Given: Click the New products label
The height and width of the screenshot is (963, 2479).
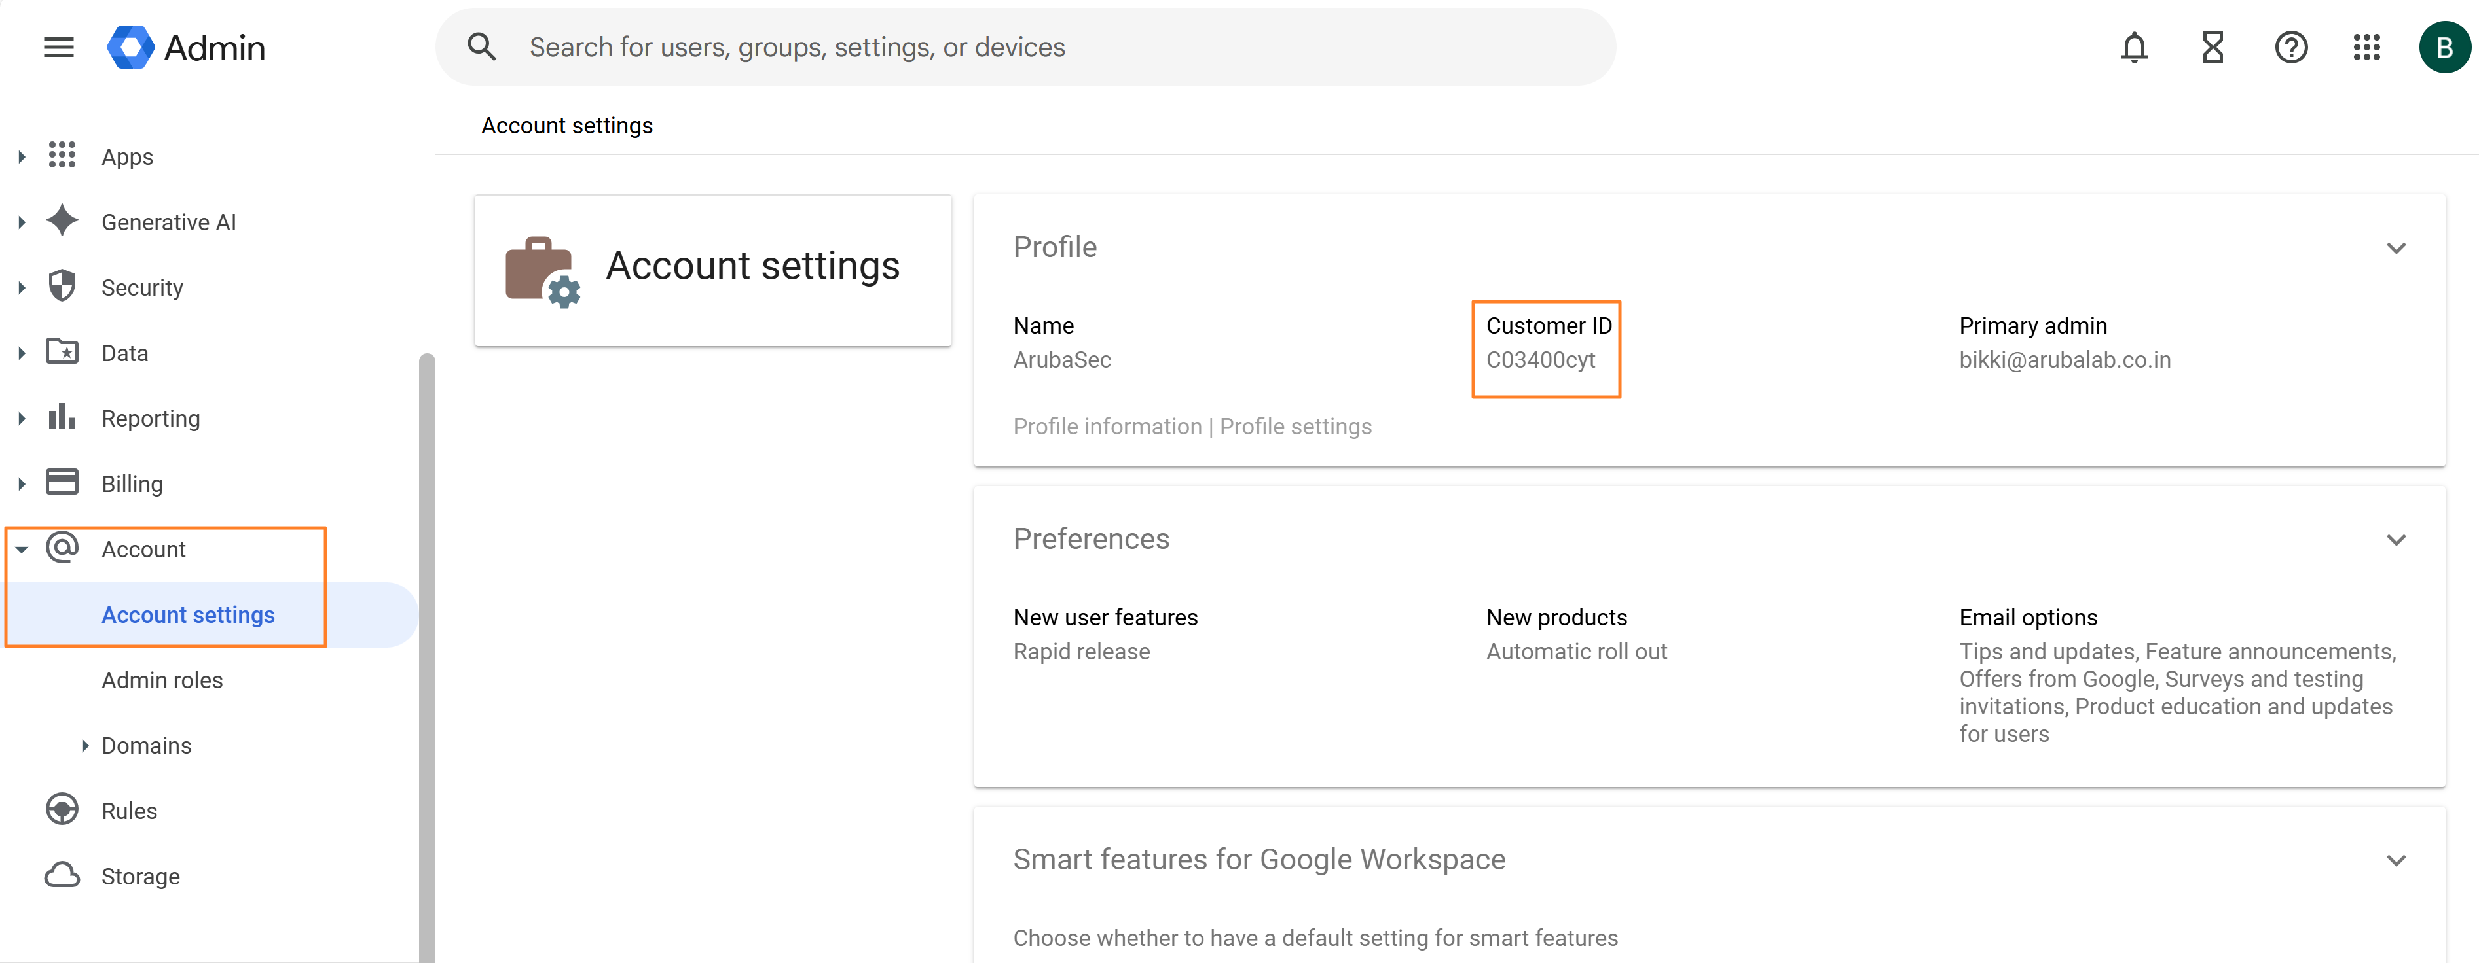Looking at the screenshot, I should pyautogui.click(x=1556, y=617).
